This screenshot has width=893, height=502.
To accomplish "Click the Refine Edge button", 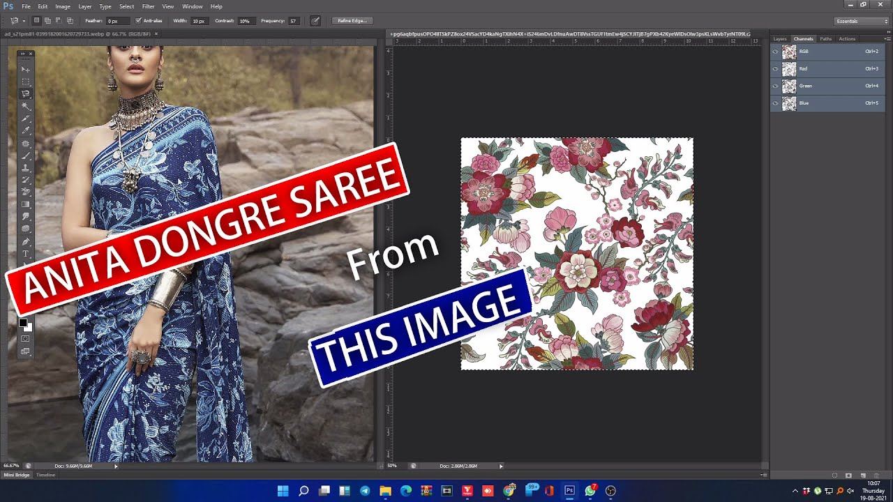I will coord(352,21).
